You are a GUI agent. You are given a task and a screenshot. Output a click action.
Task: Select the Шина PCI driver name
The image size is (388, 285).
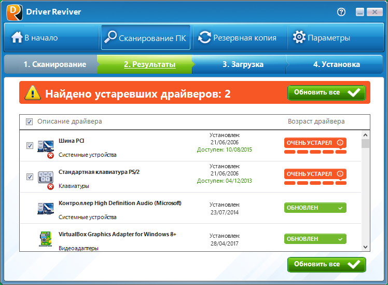71,141
